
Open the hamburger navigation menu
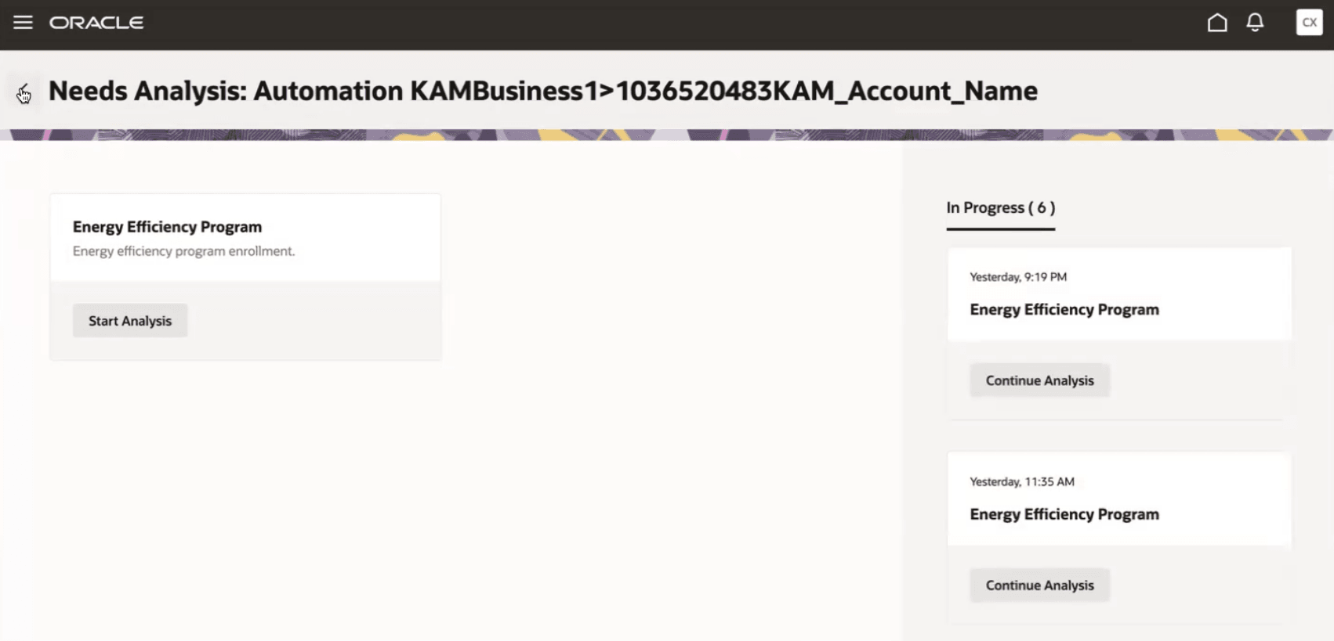(x=23, y=23)
